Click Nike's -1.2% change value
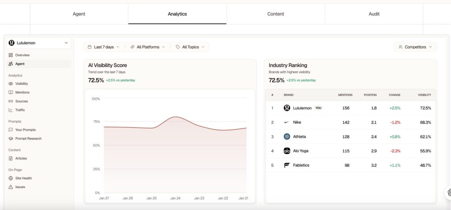 [x=395, y=123]
